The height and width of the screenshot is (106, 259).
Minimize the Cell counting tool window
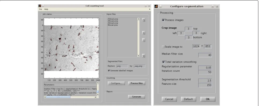146,6
